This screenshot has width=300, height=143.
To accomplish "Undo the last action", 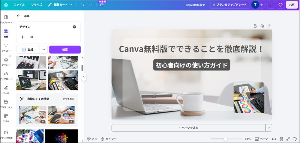I will (x=82, y=5).
